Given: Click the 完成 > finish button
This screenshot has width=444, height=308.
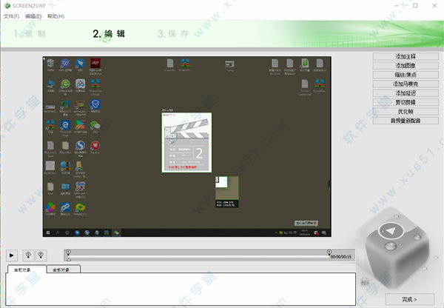Looking at the screenshot, I should [x=409, y=298].
